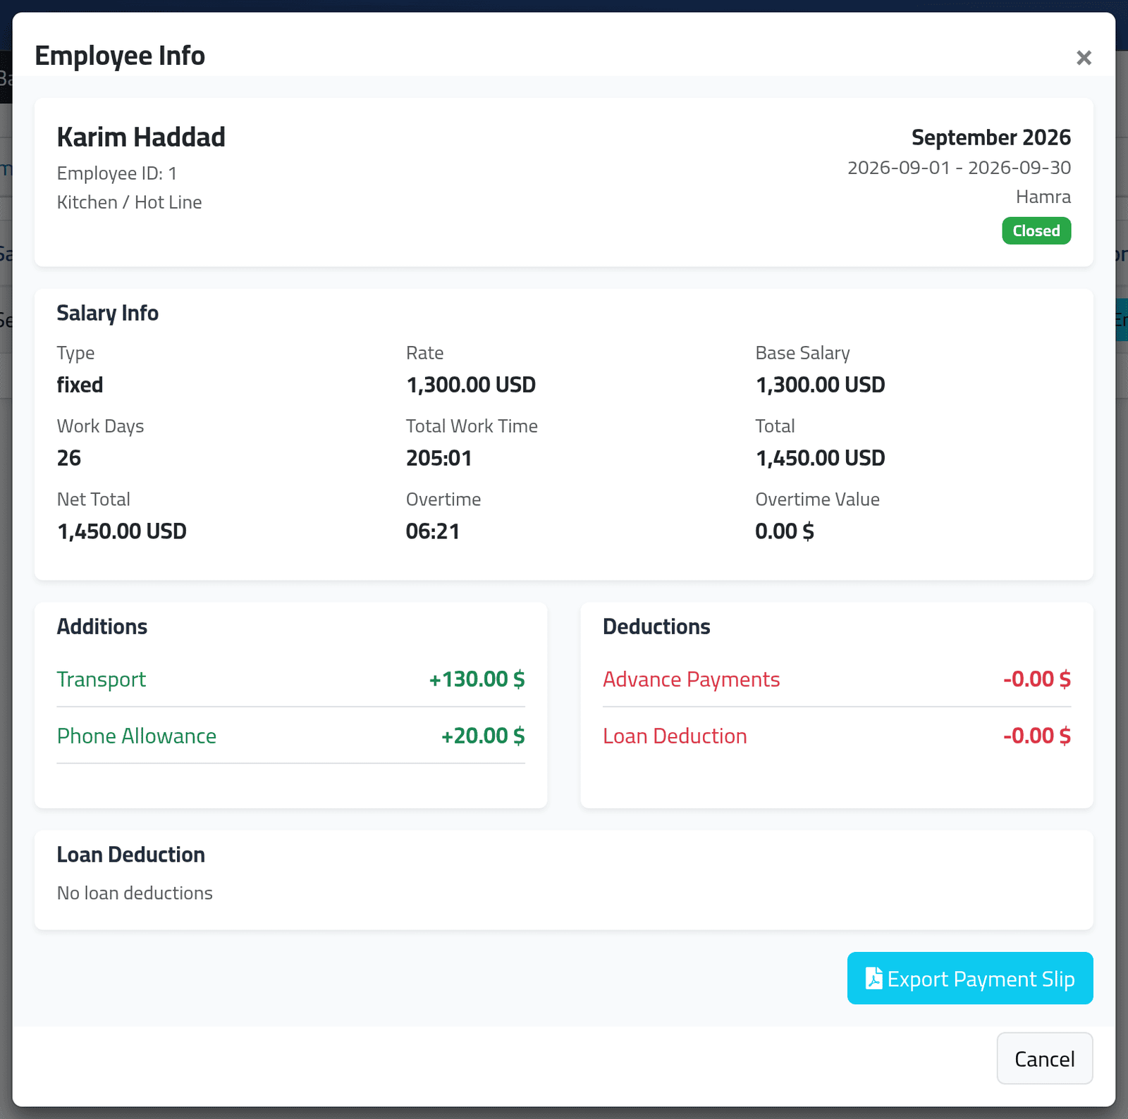Click the Additions section heading
Screen dimensions: 1128x1119
[x=102, y=626]
